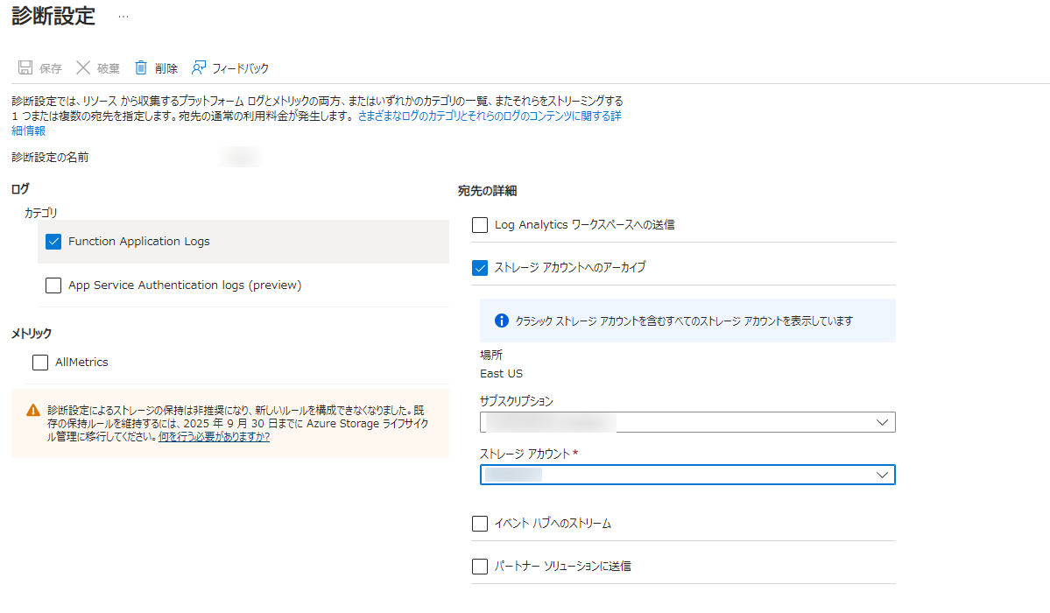The height and width of the screenshot is (613, 1050).
Task: Click the 診断設定 page title
Action: pyautogui.click(x=53, y=16)
